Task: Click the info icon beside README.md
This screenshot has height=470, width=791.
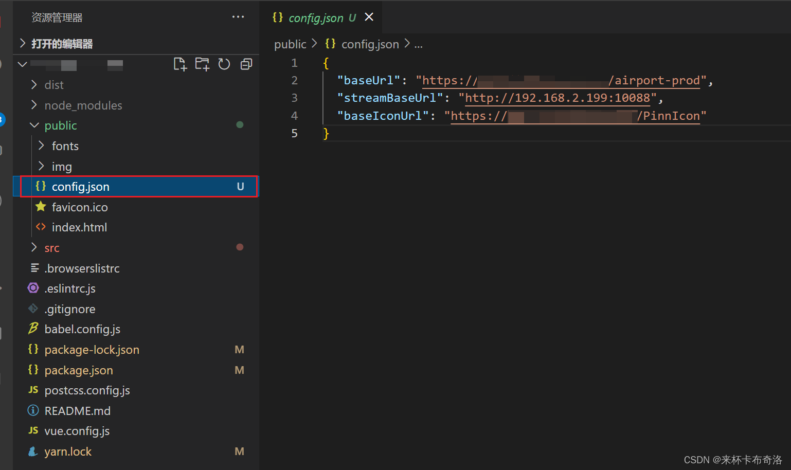Action: (33, 410)
